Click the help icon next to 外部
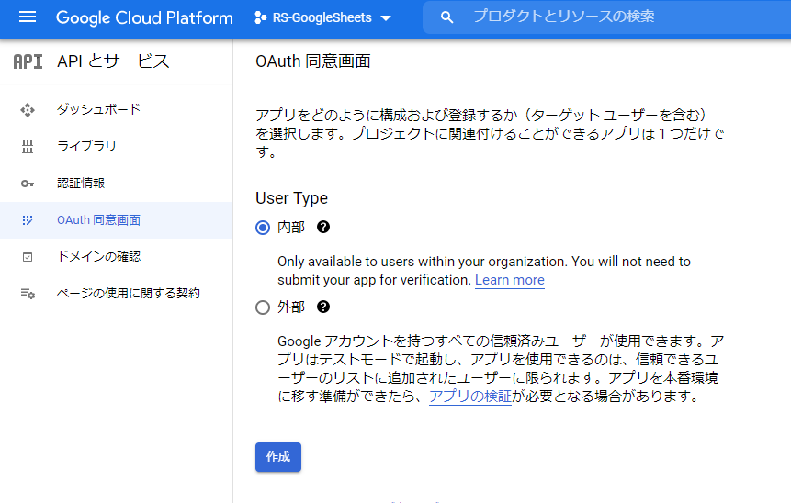 click(x=323, y=307)
